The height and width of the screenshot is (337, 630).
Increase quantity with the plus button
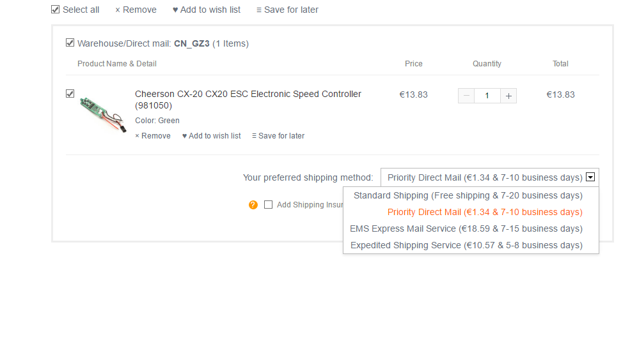click(x=508, y=96)
